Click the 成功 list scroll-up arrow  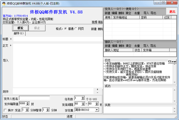click(175, 90)
